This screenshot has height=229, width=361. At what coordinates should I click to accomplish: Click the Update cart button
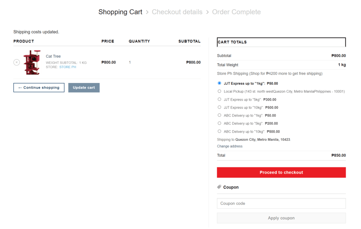(x=84, y=88)
